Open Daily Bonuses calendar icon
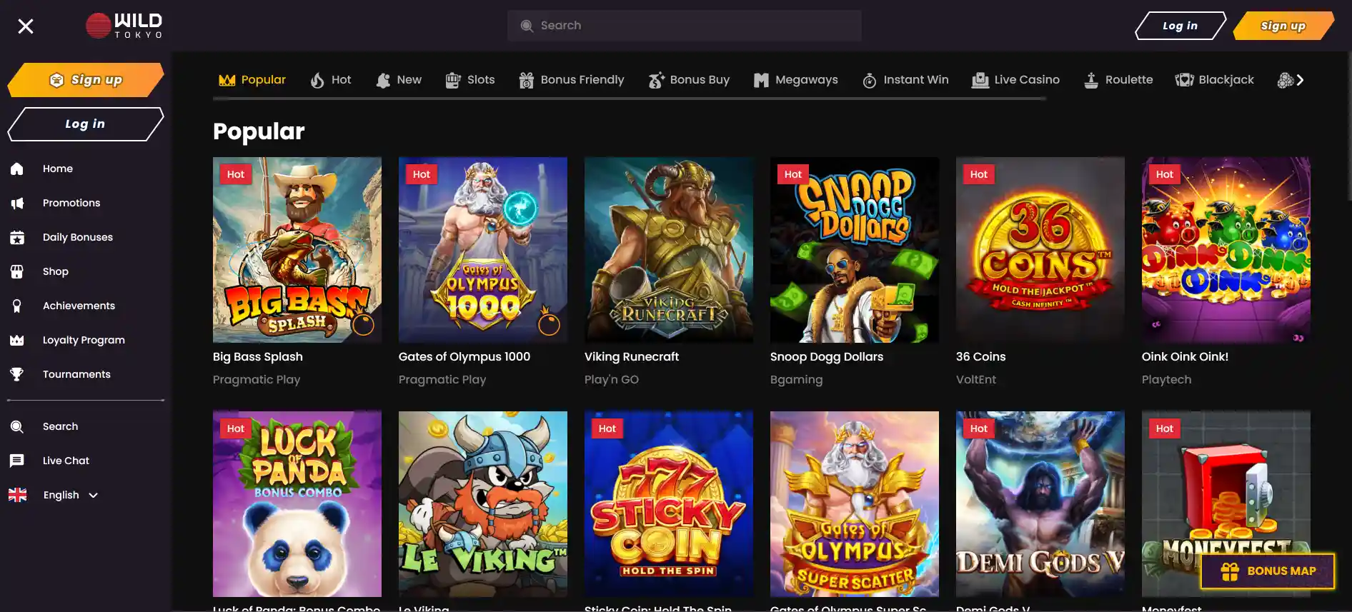Image resolution: width=1352 pixels, height=612 pixels. pyautogui.click(x=17, y=238)
